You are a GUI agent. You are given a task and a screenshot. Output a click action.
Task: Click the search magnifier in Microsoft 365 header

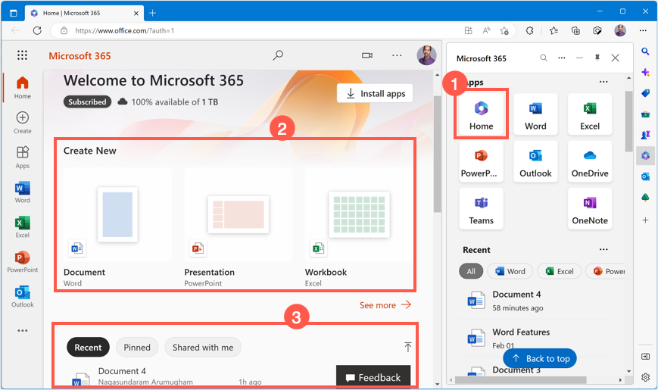(278, 55)
